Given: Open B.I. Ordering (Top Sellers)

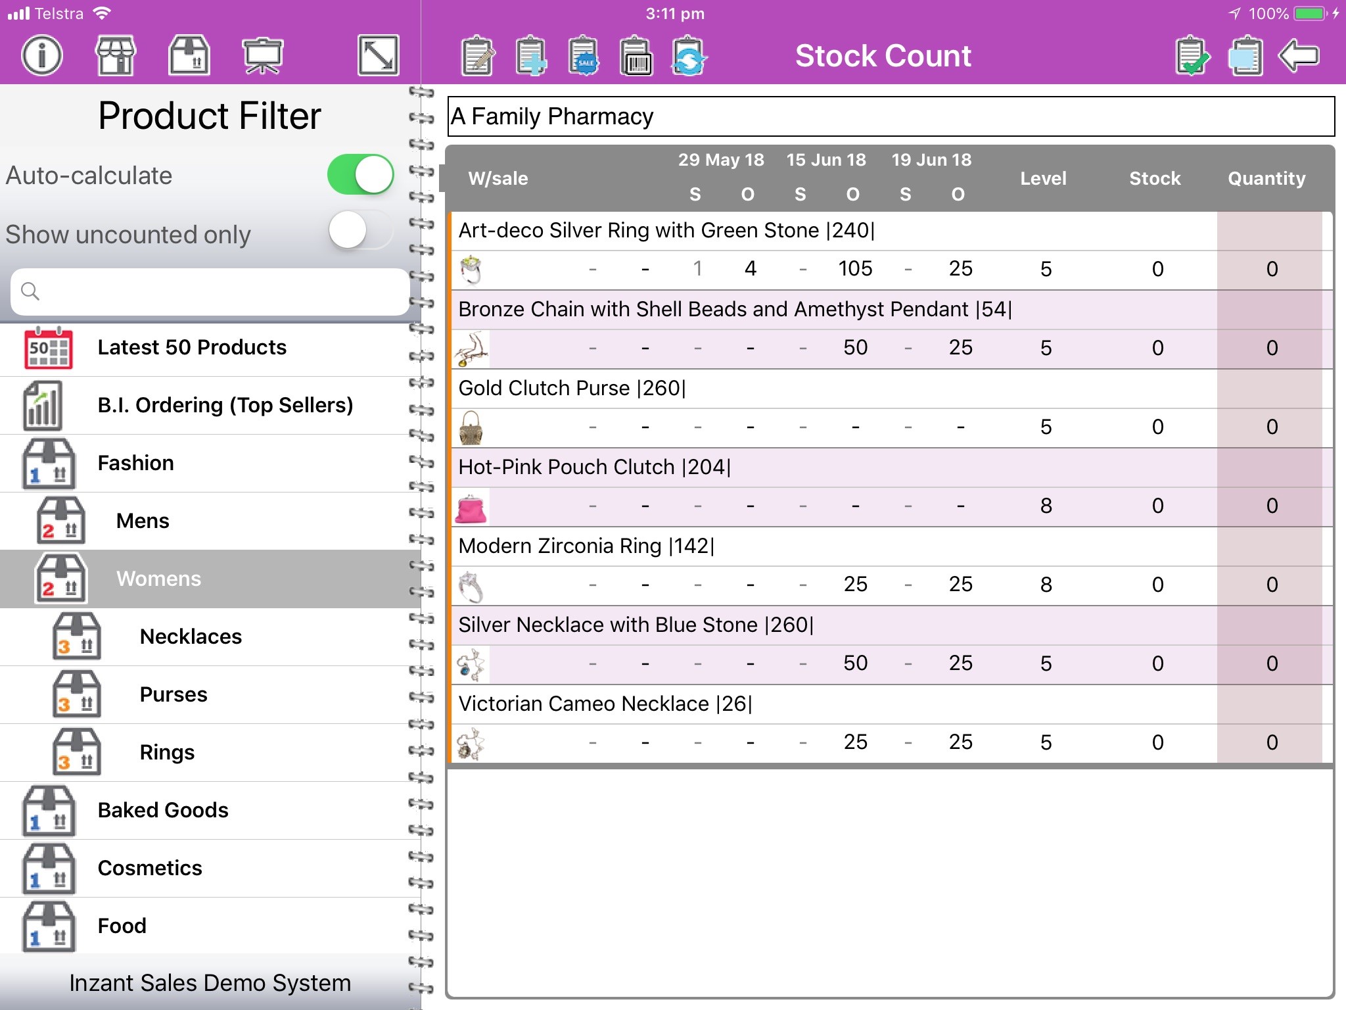Looking at the screenshot, I should [x=225, y=405].
